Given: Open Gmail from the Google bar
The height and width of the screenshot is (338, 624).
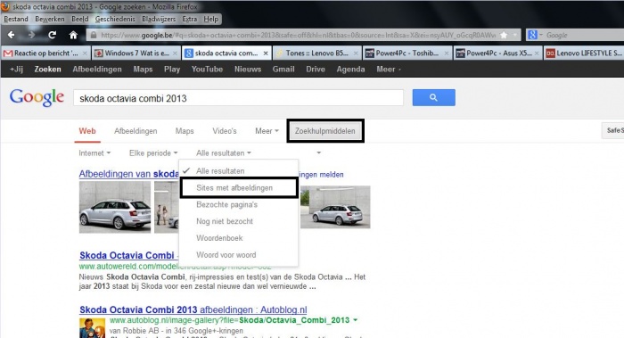Looking at the screenshot, I should click(x=283, y=70).
